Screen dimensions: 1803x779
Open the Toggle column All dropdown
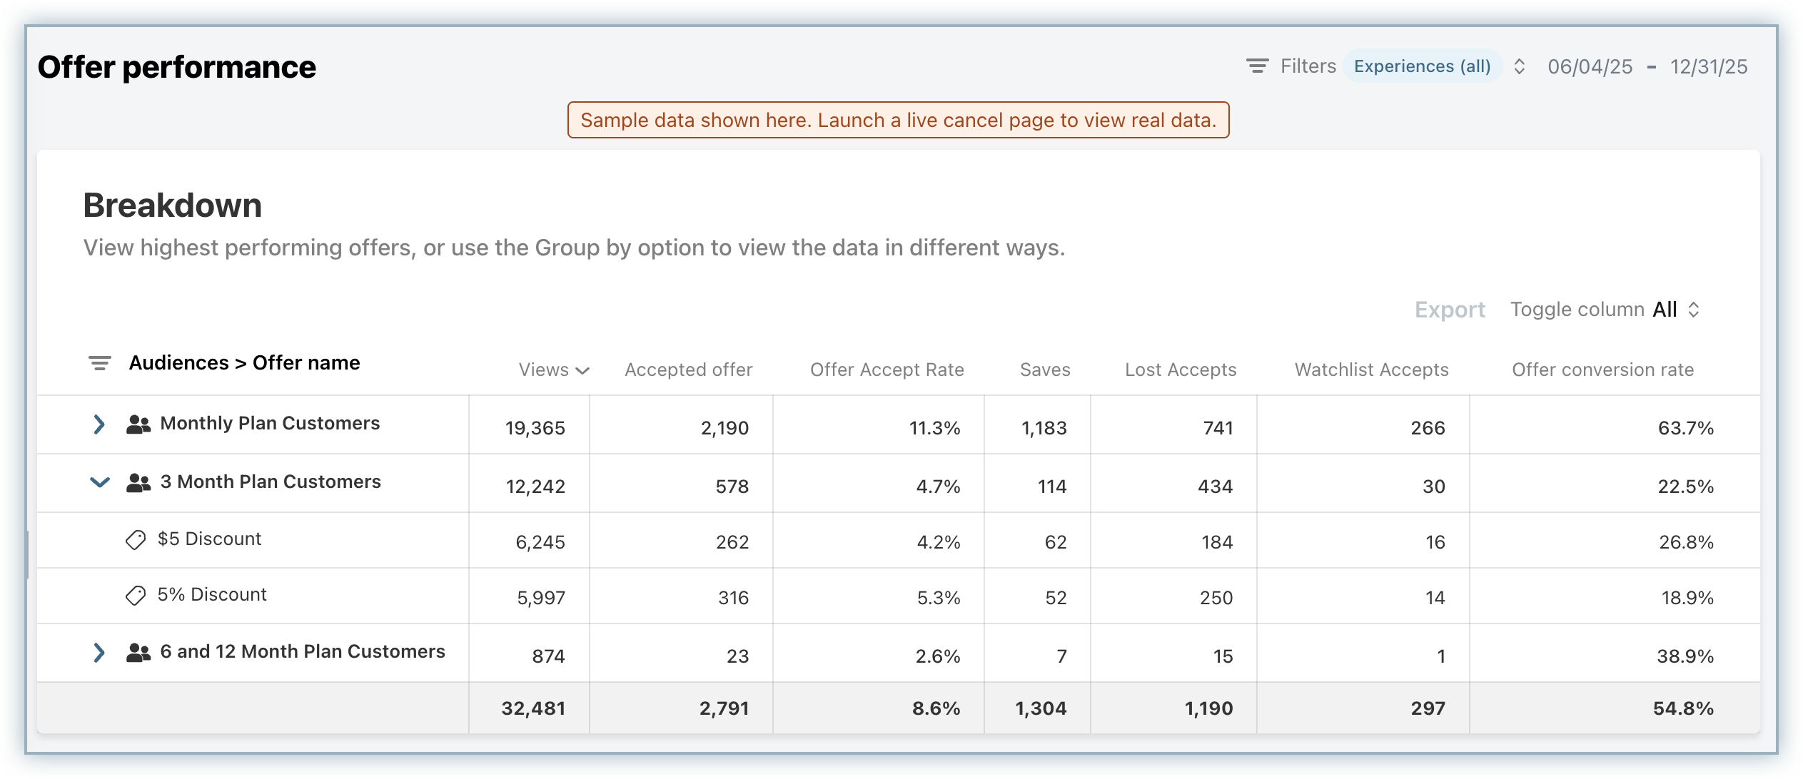pyautogui.click(x=1676, y=310)
